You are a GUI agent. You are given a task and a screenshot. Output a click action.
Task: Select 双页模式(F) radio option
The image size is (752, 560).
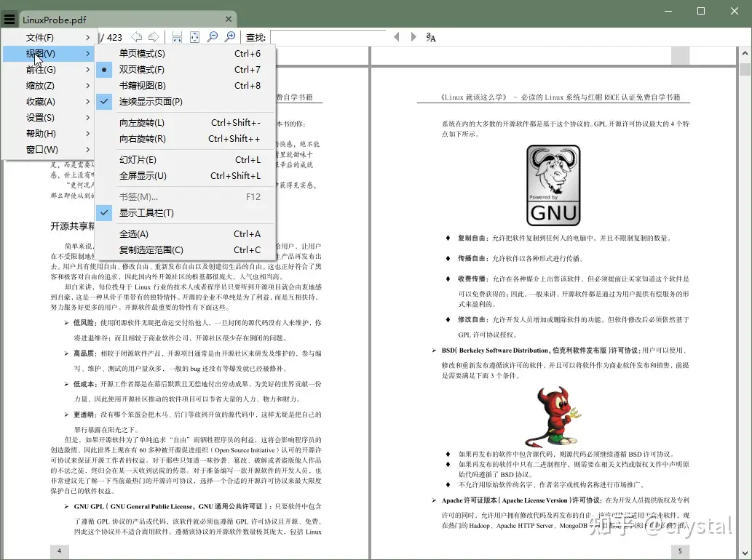coord(142,70)
